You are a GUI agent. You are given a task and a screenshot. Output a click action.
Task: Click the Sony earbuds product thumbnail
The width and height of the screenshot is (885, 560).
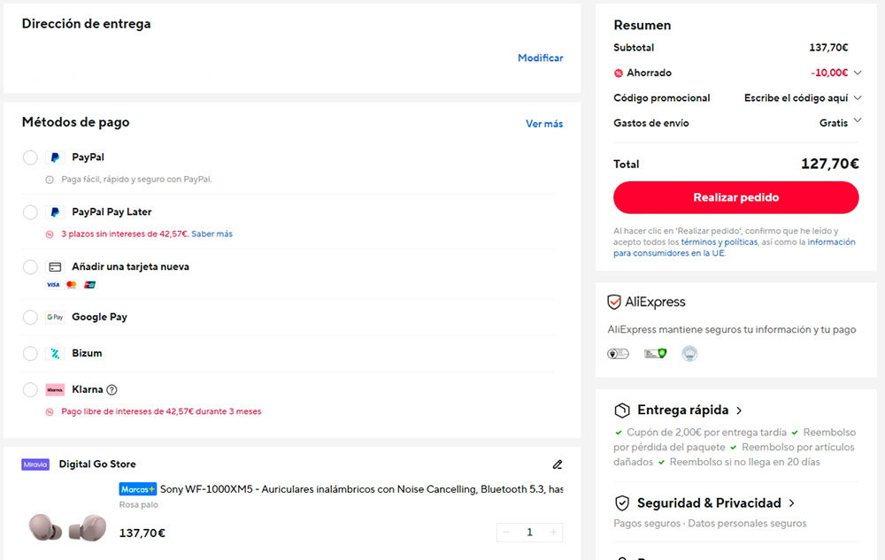pyautogui.click(x=68, y=526)
